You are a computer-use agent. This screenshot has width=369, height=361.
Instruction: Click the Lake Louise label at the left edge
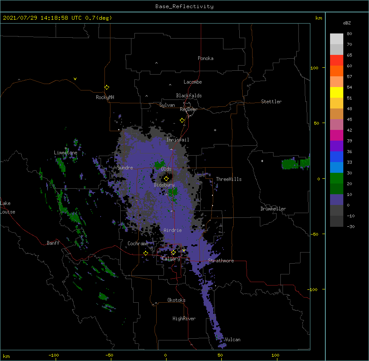tap(8, 208)
